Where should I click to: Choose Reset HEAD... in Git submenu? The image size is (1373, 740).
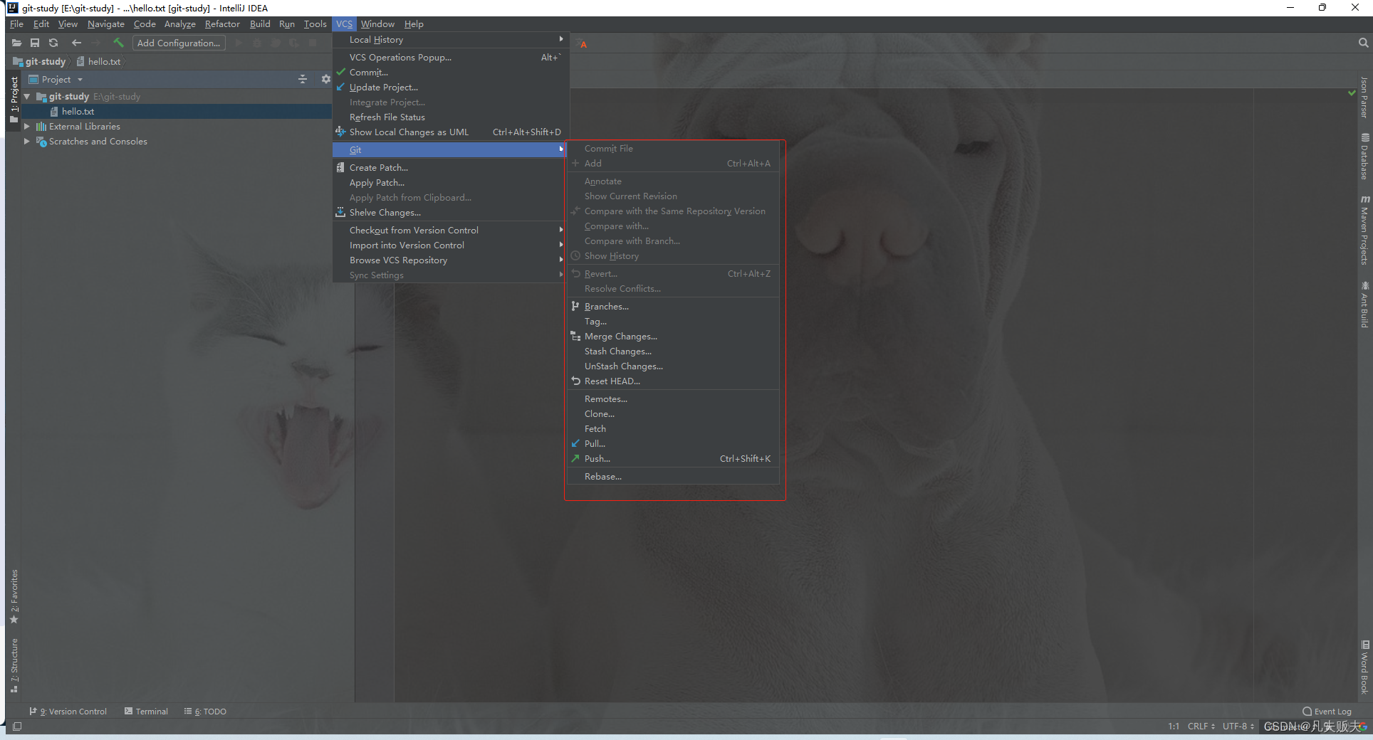pyautogui.click(x=673, y=381)
